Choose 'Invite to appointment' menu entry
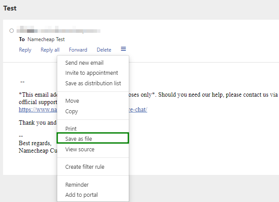Screen dimensions: 279x202 point(91,73)
